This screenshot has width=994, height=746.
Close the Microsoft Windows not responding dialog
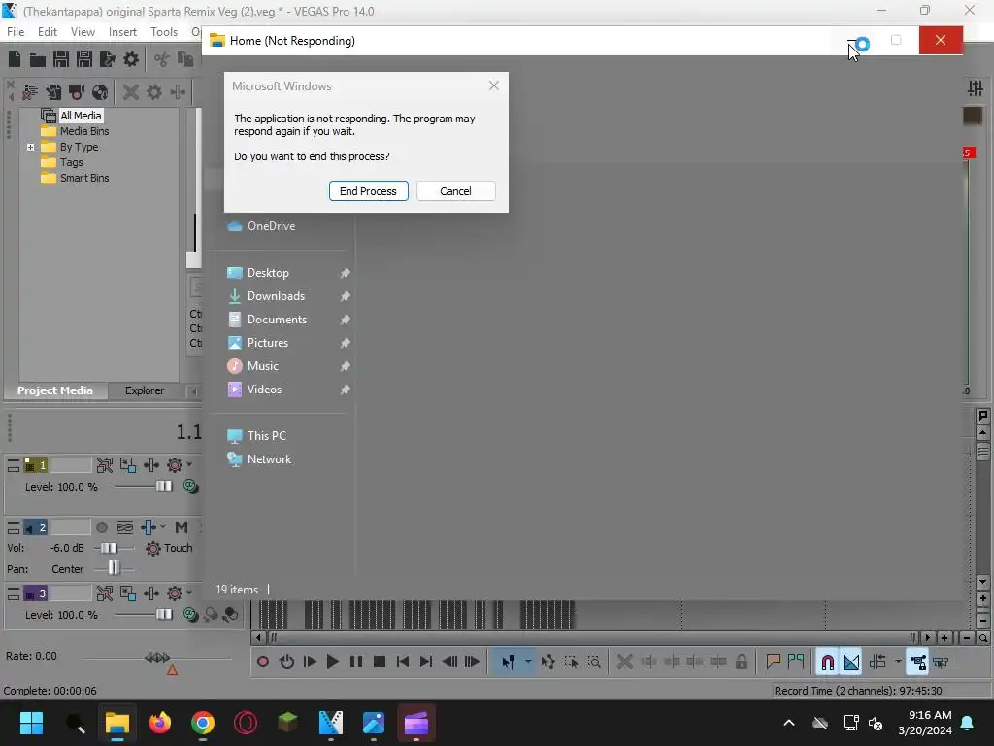494,85
